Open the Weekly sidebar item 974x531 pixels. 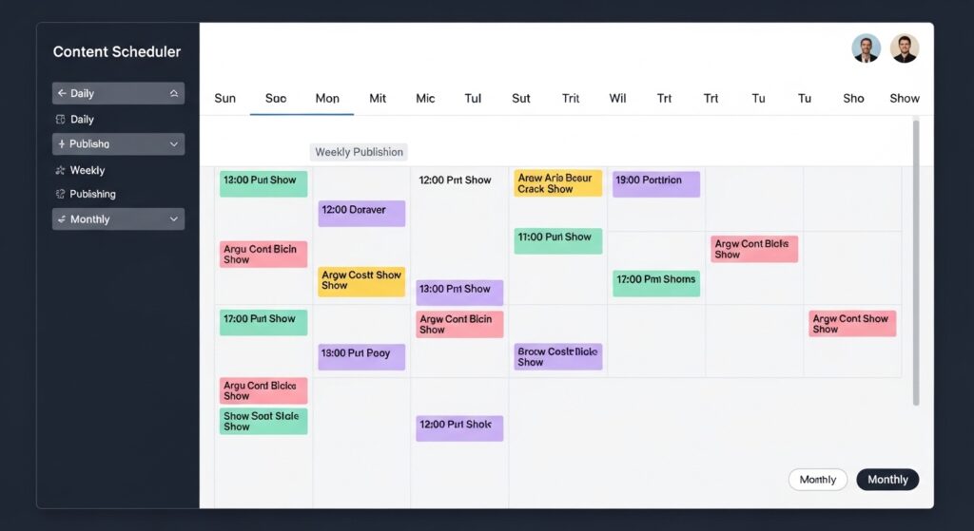[x=87, y=170]
